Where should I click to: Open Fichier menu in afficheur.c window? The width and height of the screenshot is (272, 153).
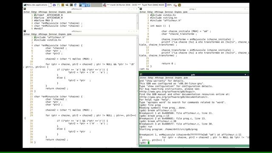pyautogui.click(x=27, y=34)
